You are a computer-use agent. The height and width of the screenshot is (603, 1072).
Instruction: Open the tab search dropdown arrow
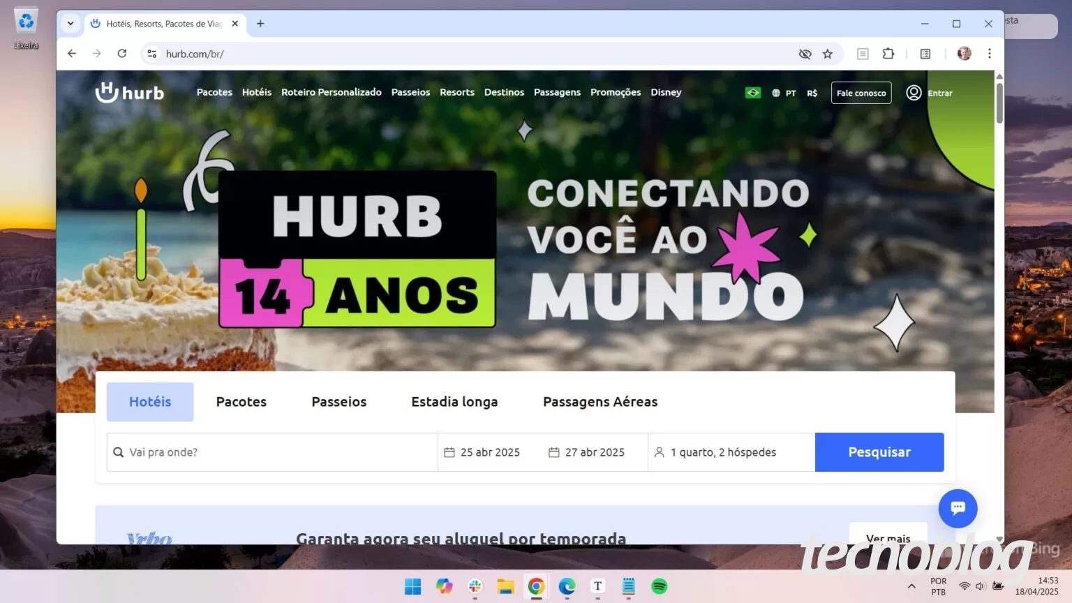pos(70,24)
